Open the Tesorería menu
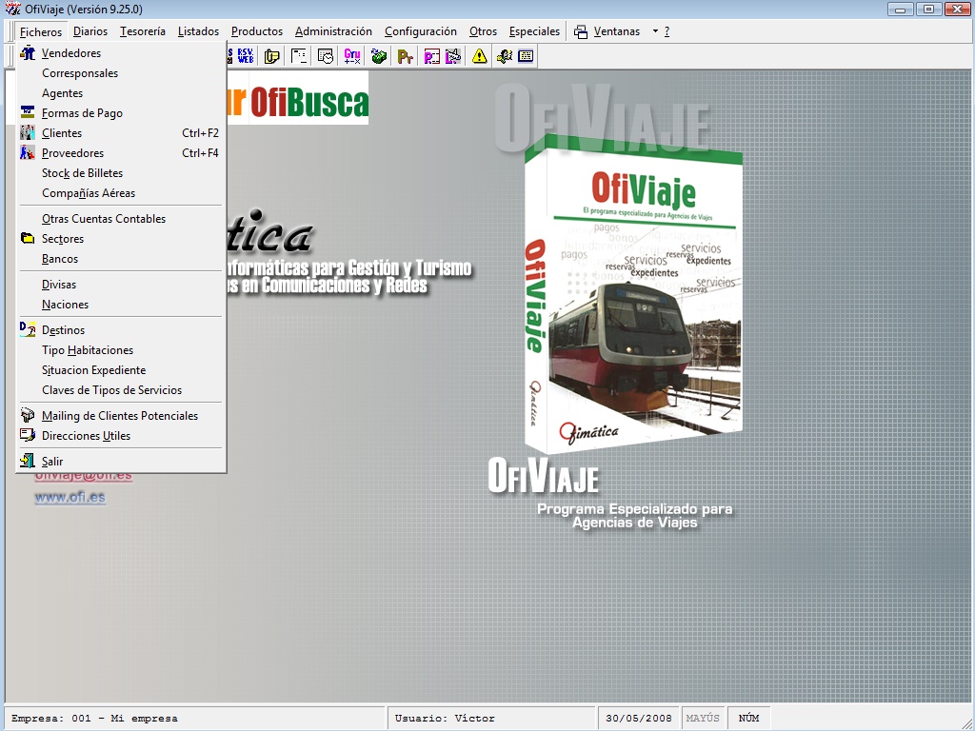 pyautogui.click(x=142, y=31)
